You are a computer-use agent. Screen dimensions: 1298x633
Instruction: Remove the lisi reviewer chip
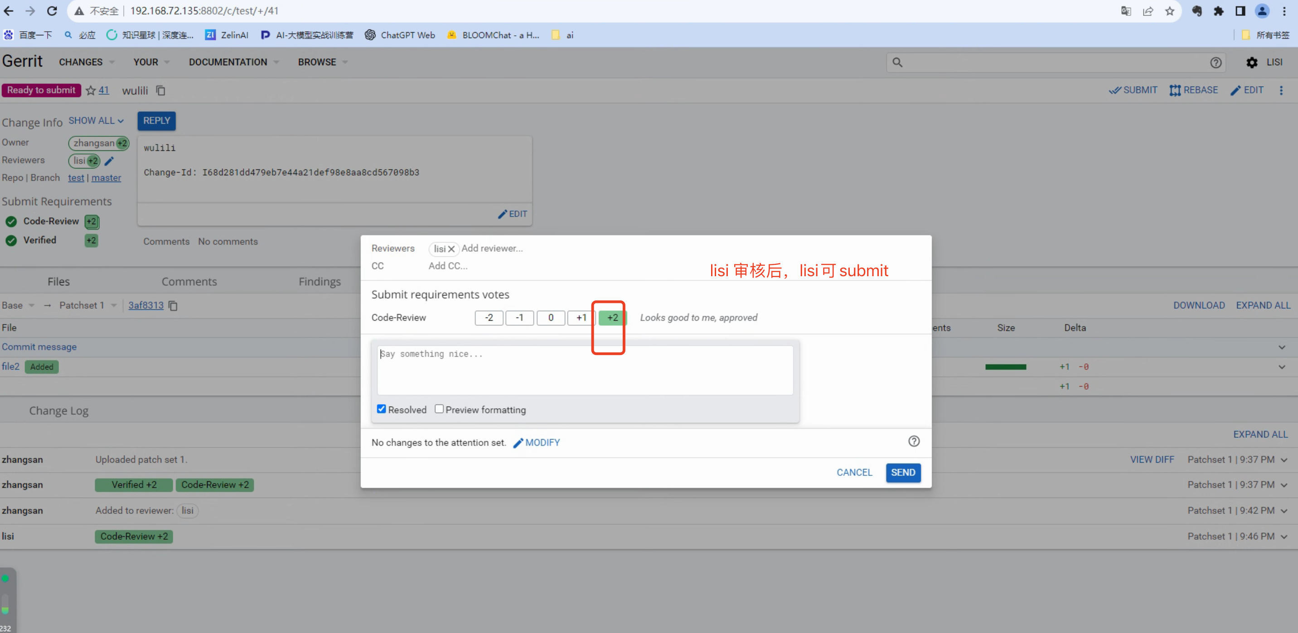(x=451, y=249)
